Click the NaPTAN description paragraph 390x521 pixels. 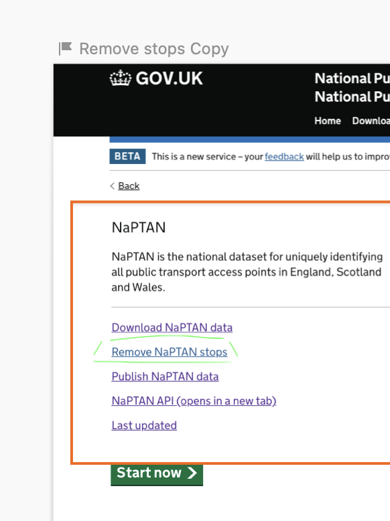point(247,272)
